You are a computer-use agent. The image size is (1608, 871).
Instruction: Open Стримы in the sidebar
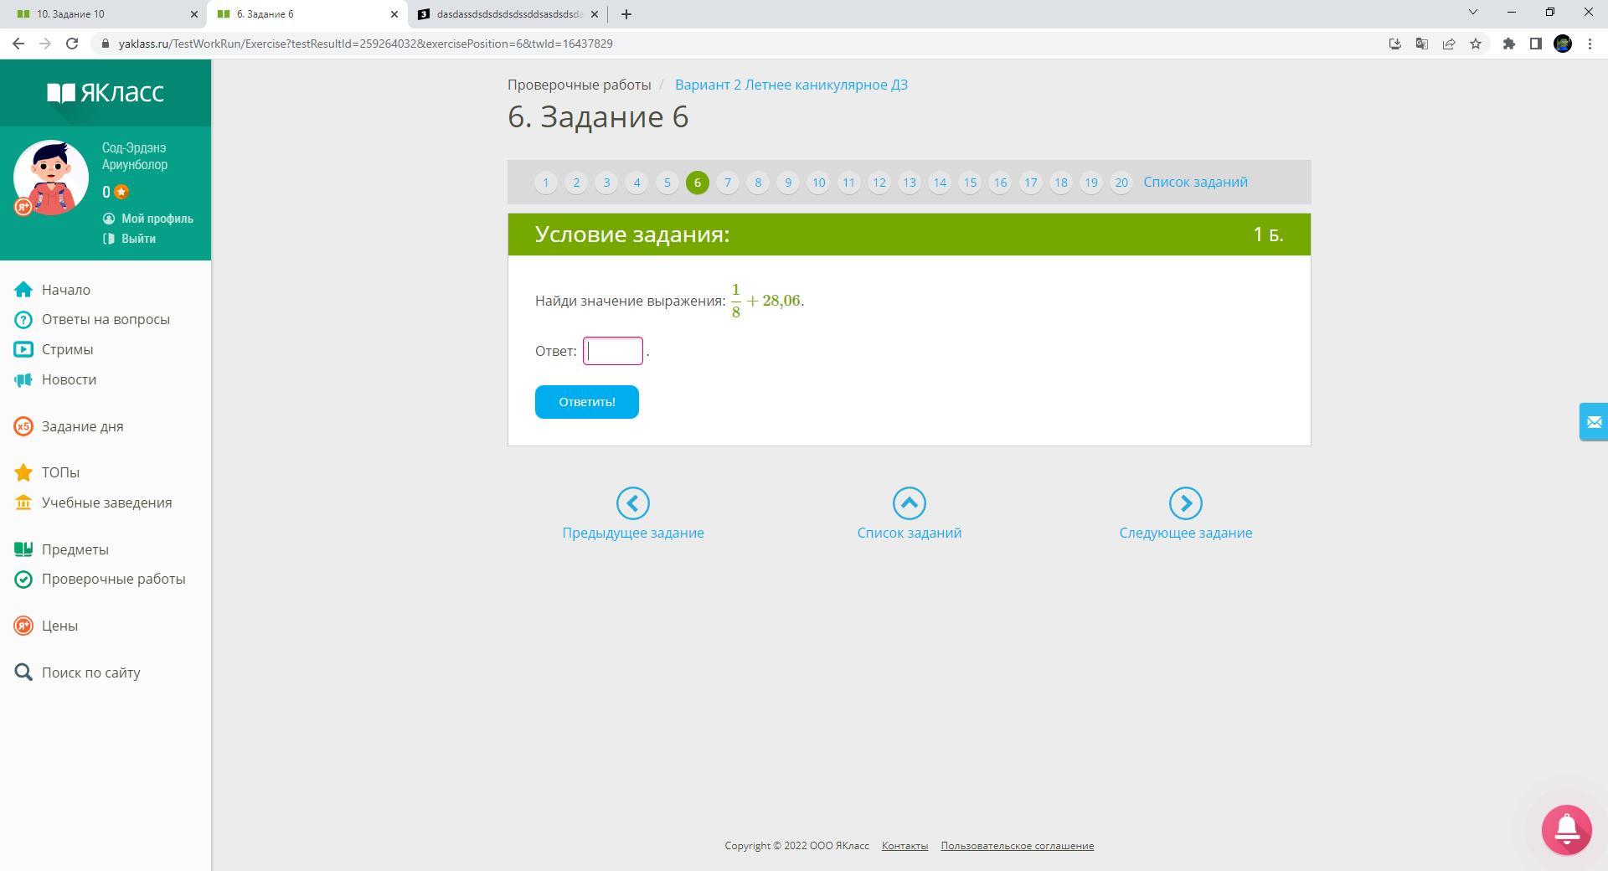point(67,349)
